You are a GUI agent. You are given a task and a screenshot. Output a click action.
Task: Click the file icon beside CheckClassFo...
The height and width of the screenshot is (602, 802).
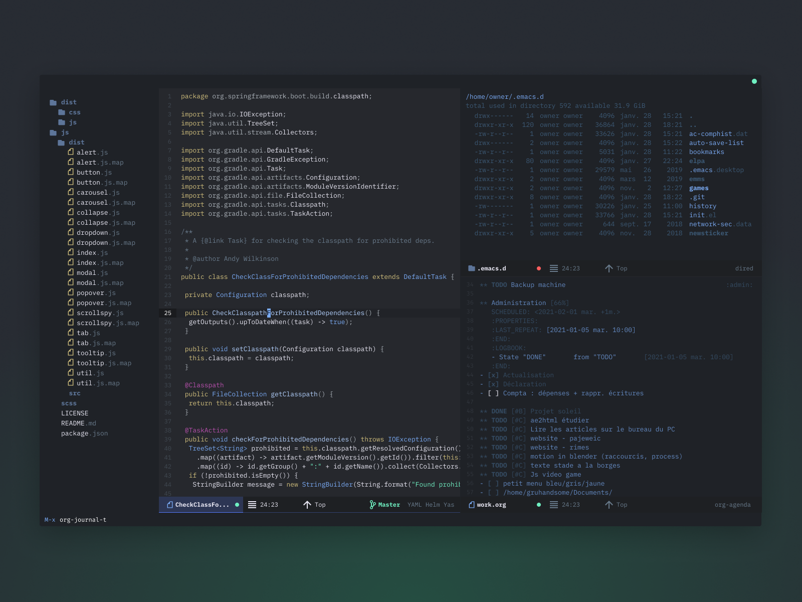pyautogui.click(x=169, y=505)
